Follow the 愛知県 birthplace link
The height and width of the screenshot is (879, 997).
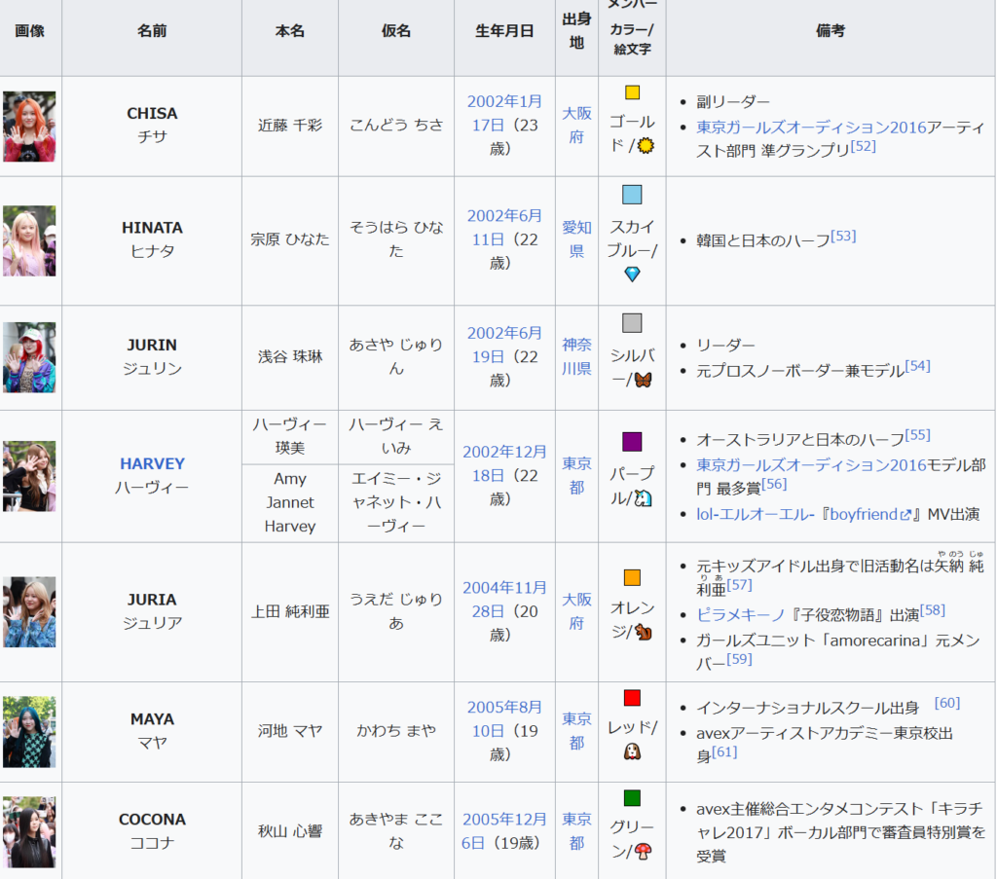point(576,238)
